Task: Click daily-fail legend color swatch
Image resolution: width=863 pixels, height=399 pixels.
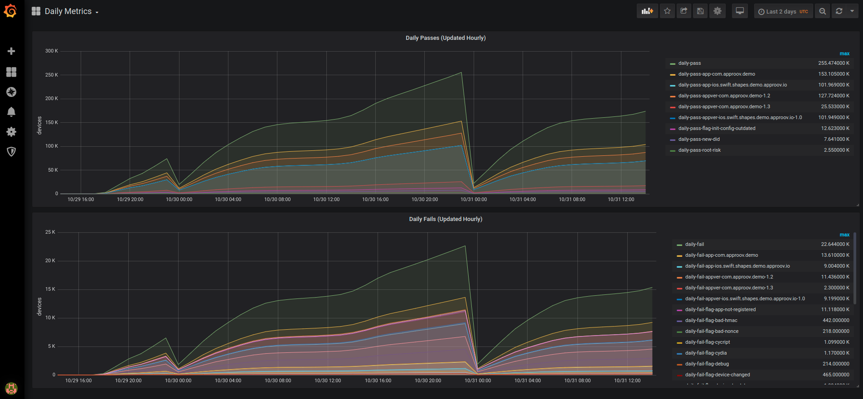Action: (x=679, y=245)
